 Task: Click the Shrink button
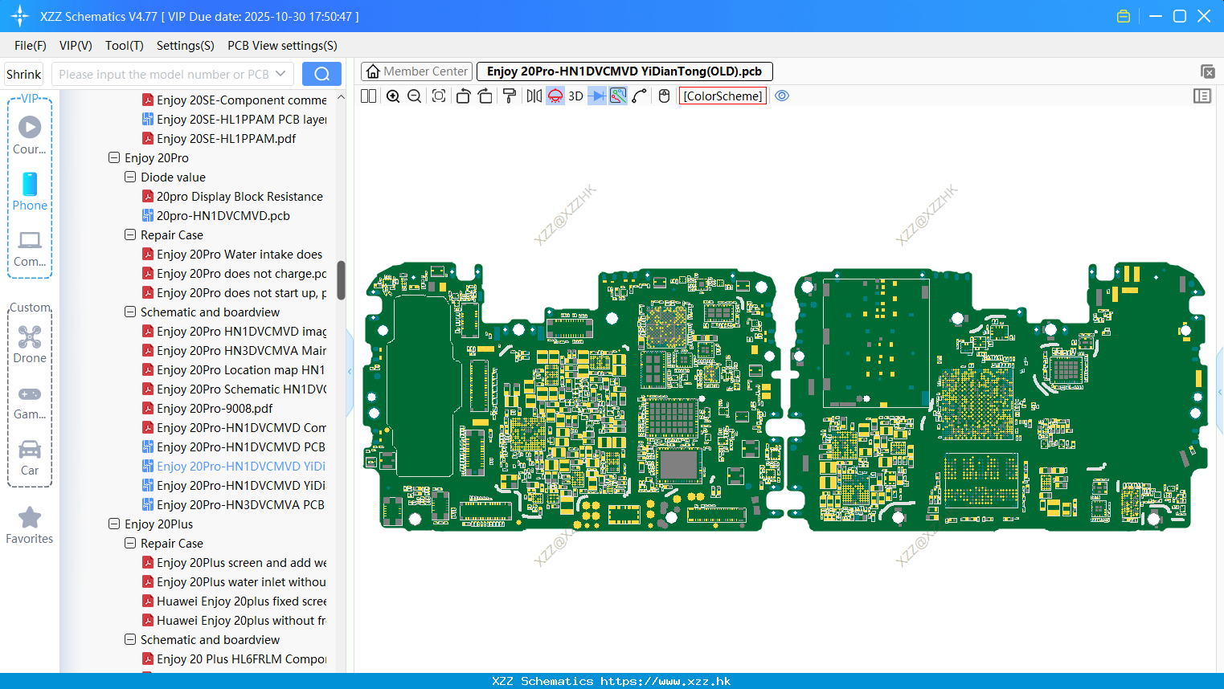pyautogui.click(x=23, y=74)
